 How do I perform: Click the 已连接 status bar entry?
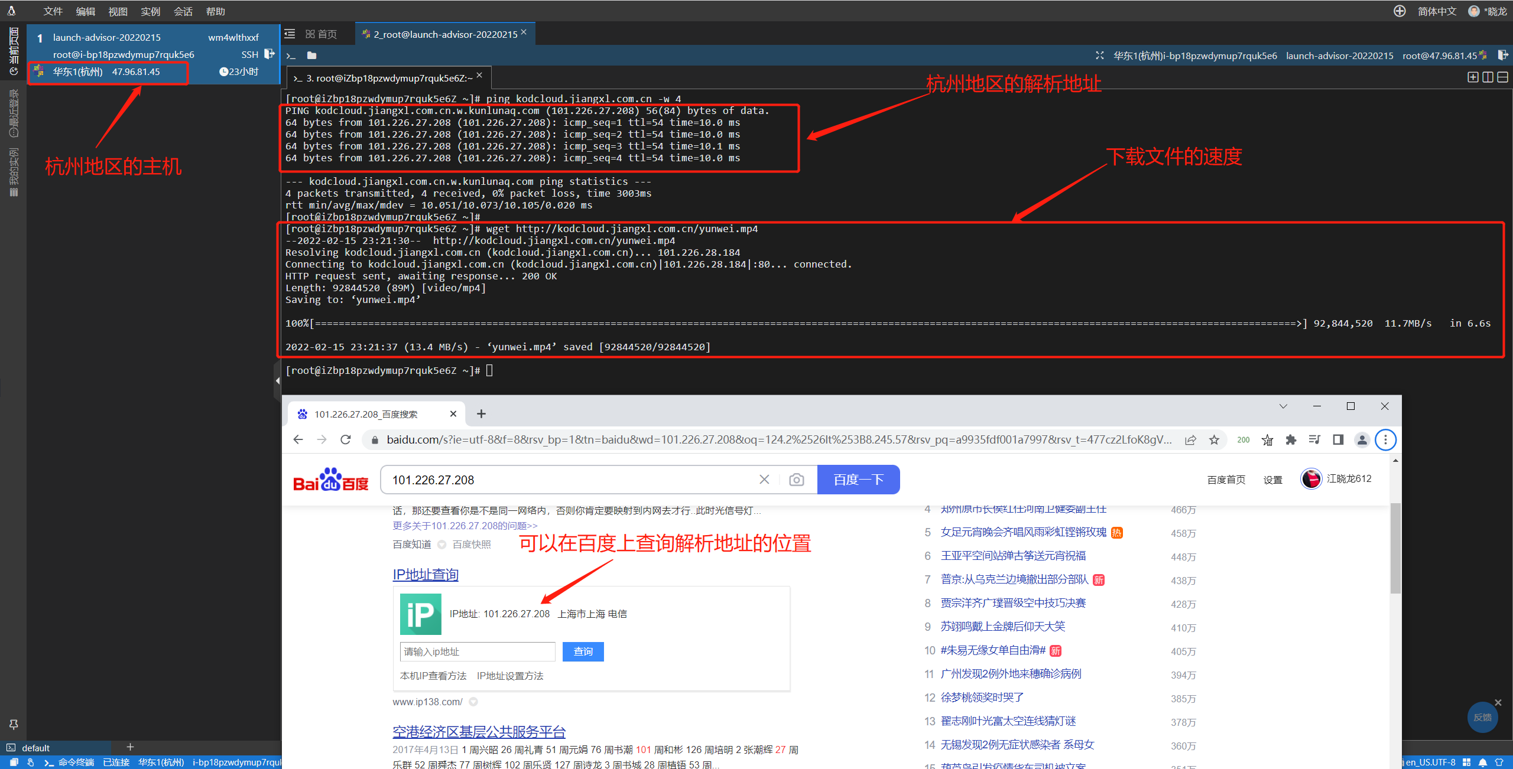tap(116, 762)
